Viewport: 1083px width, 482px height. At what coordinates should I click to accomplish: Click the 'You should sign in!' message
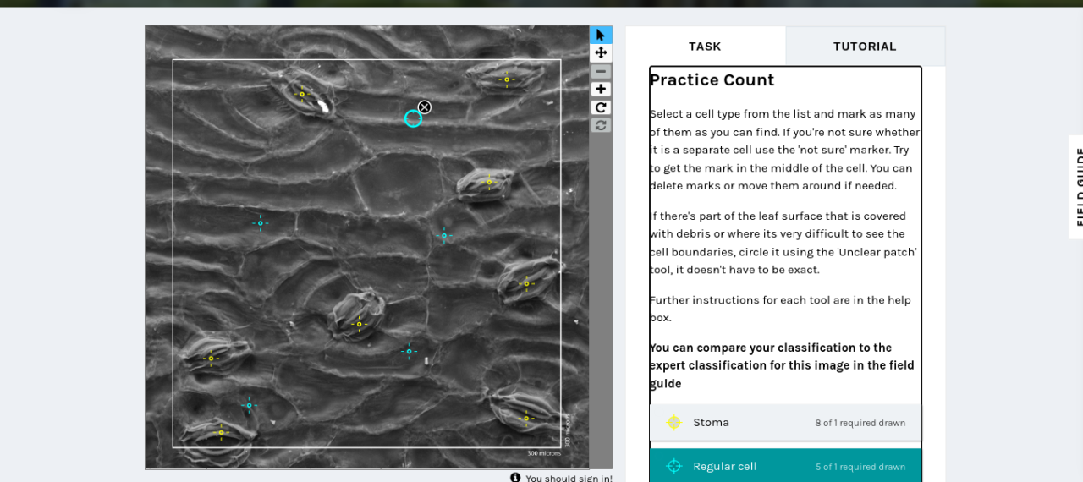(569, 478)
